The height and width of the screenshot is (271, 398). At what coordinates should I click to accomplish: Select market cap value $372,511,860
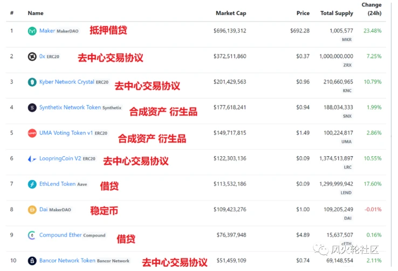(230, 56)
